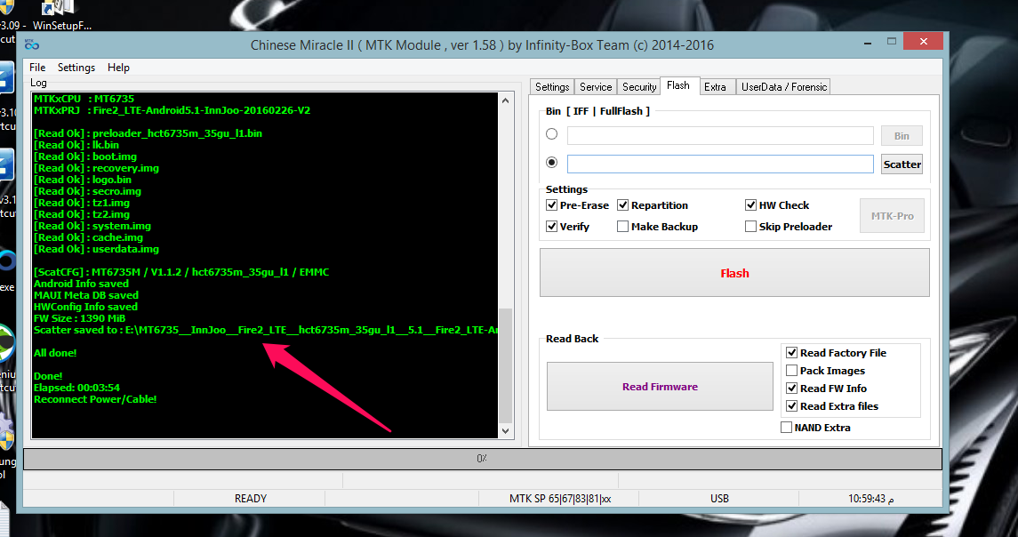This screenshot has height=537, width=1018.
Task: Open the UserData / Forensic tab
Action: pyautogui.click(x=783, y=87)
